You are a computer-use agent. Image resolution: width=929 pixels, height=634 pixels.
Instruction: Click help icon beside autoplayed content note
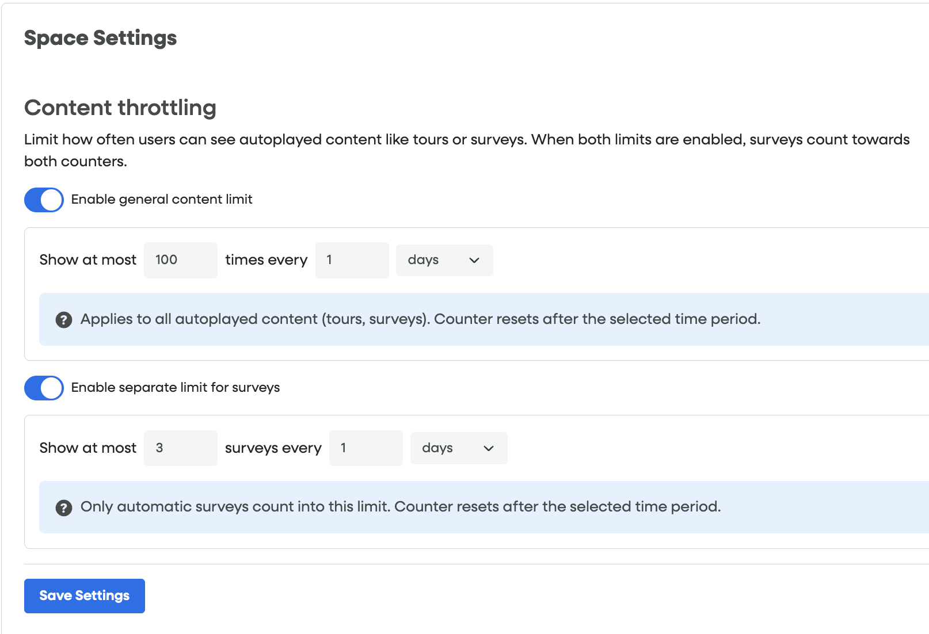(x=64, y=320)
